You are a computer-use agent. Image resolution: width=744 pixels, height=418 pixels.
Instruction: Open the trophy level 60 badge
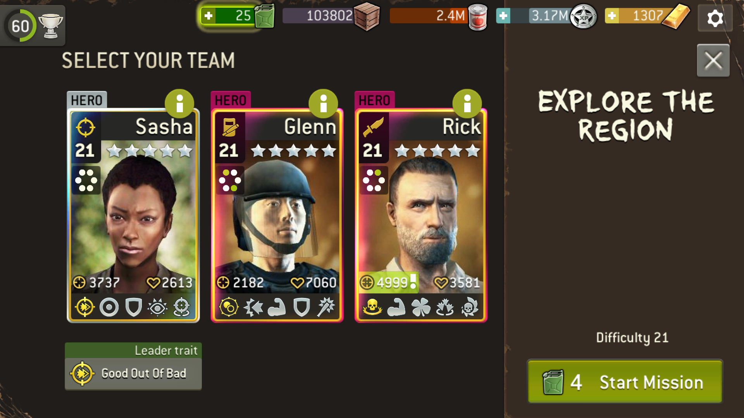pyautogui.click(x=33, y=25)
